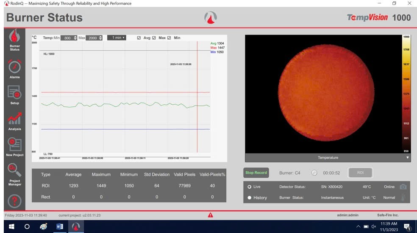Click the SN: X800420 detector serial
This screenshot has height=233, width=417.
[332, 187]
